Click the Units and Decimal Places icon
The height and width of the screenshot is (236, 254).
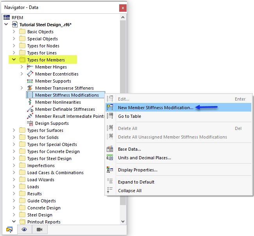pyautogui.click(x=110, y=157)
